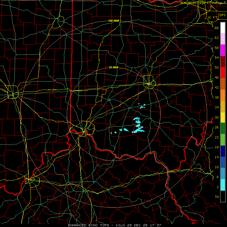Click the light pink legend swatch
Image resolution: width=227 pixels, height=227 pixels.
click(223, 39)
